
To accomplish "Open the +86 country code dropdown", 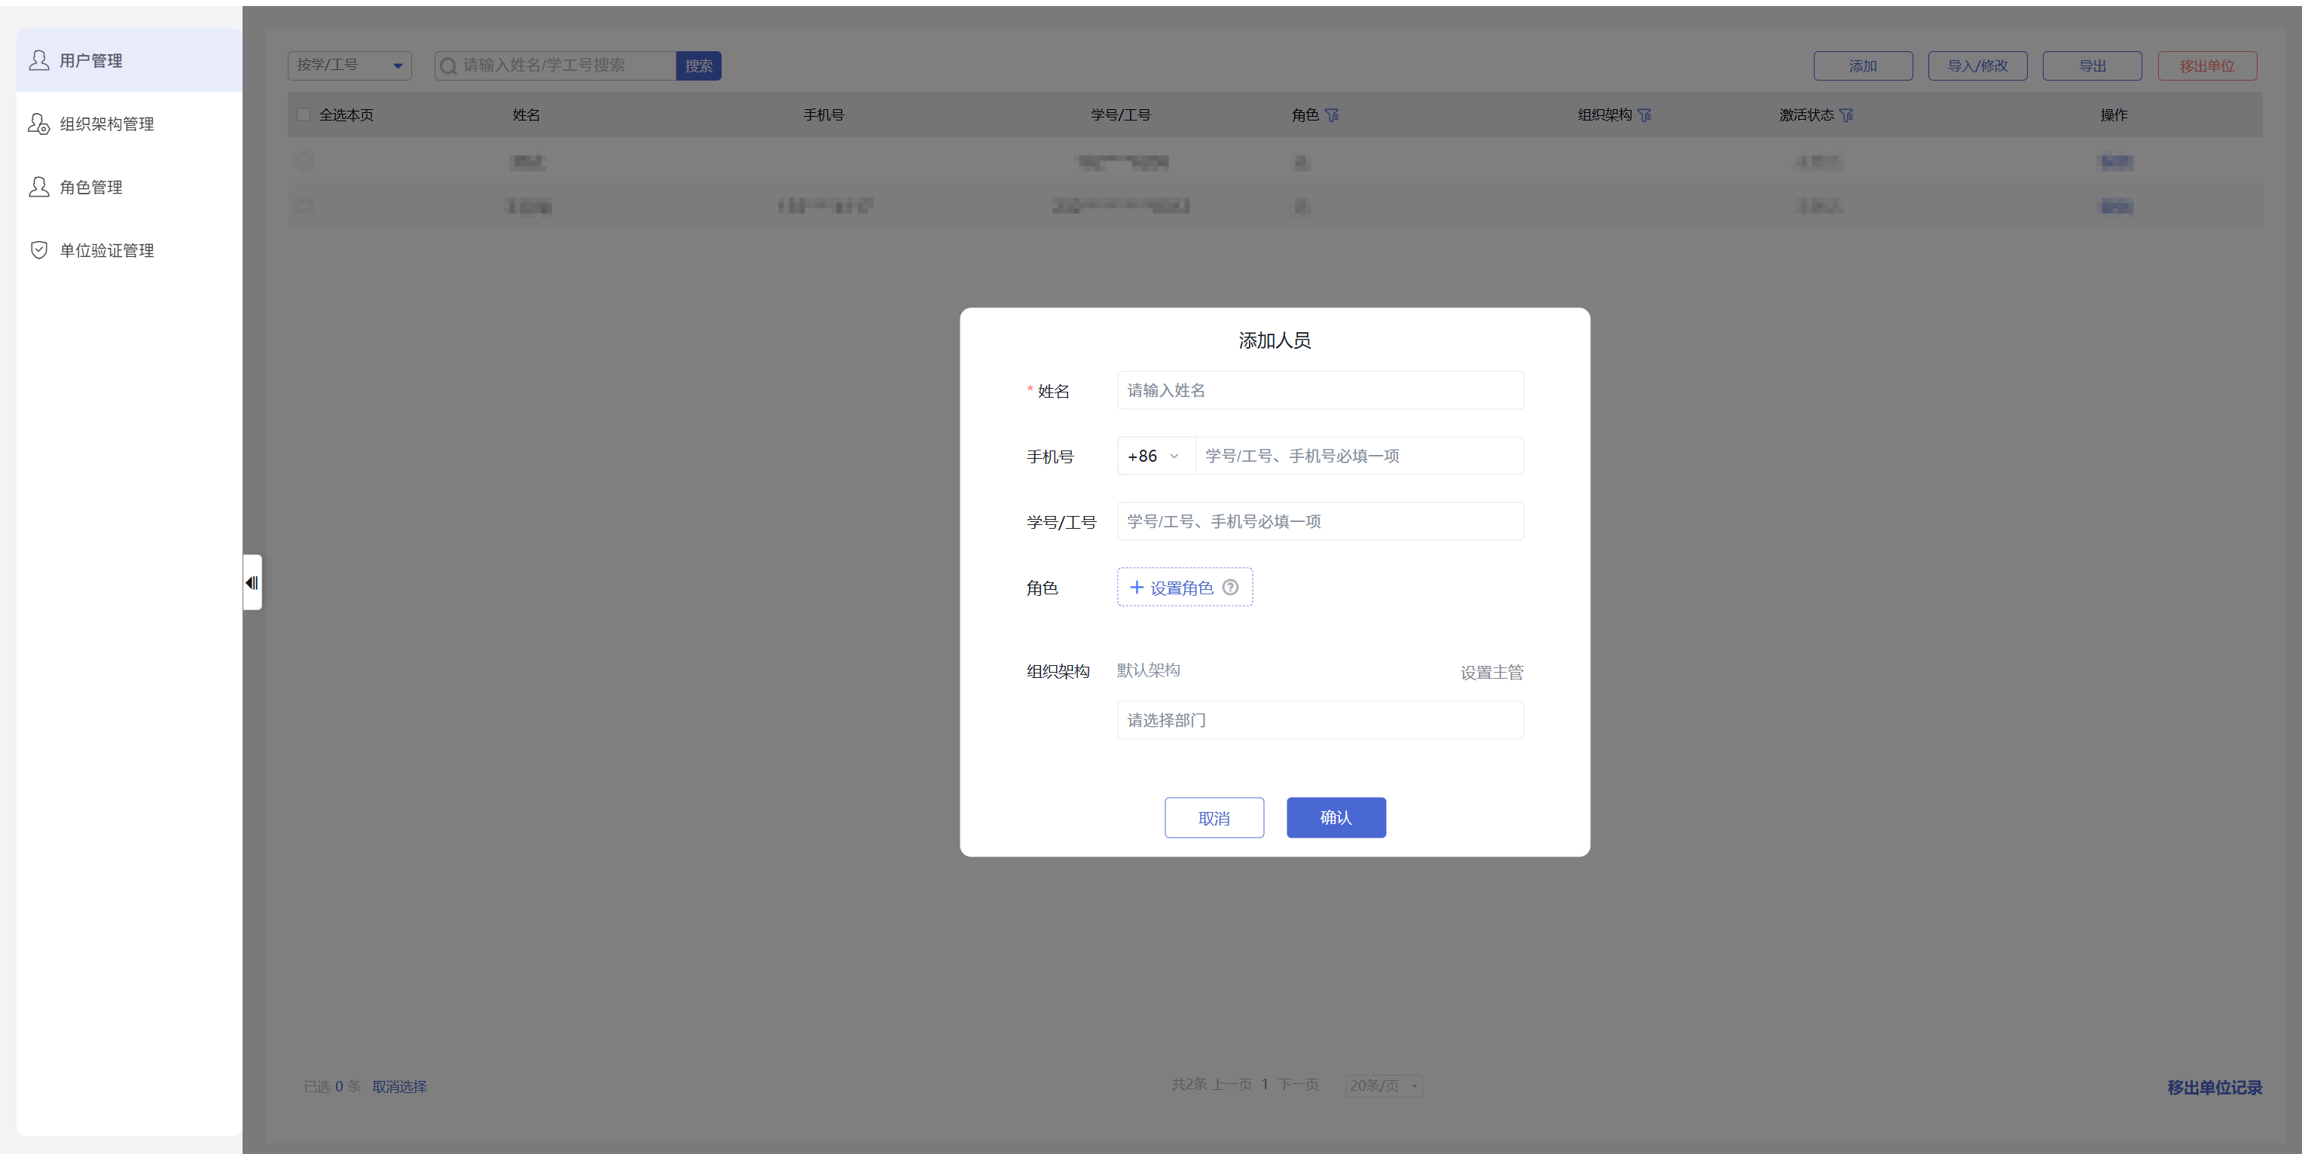I will (x=1155, y=456).
